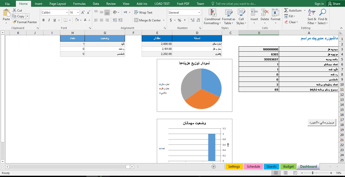Toggle Bottom Align for cells
Screen dimensions: 345x177
click(107, 12)
